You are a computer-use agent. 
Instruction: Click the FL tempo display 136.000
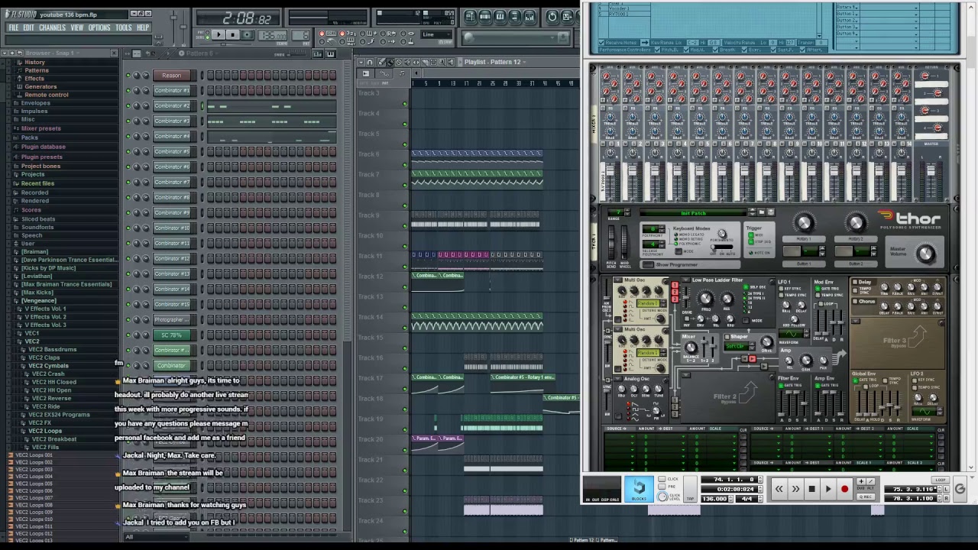[273, 35]
